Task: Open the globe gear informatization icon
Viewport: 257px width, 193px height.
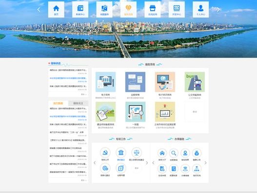Action: pyautogui.click(x=105, y=168)
